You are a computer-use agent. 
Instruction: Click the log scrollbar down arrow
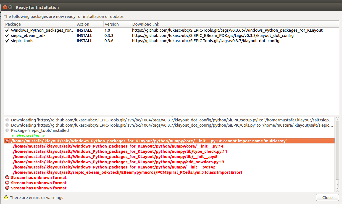click(x=337, y=190)
